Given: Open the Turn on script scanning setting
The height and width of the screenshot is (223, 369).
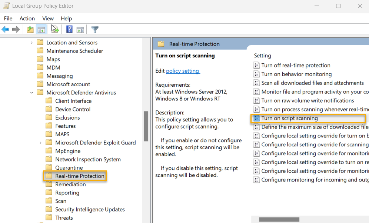Looking at the screenshot, I should (290, 118).
